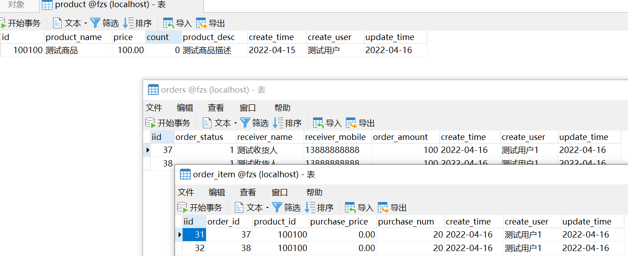Image resolution: width=628 pixels, height=256 pixels.
Task: Click purchase_num column header in order_item
Action: (411, 222)
